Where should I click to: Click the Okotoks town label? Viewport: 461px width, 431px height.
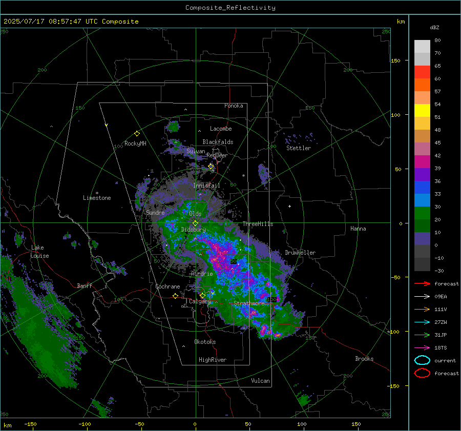(x=205, y=342)
